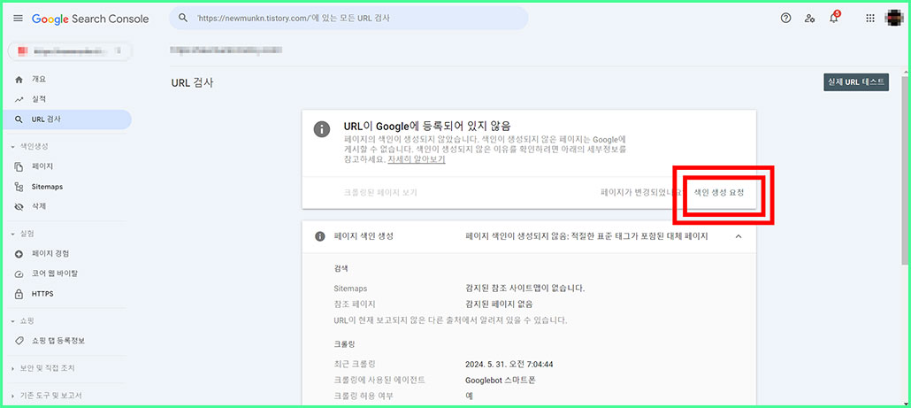Click into the URL inspection search field
Image resolution: width=911 pixels, height=408 pixels.
coord(348,18)
